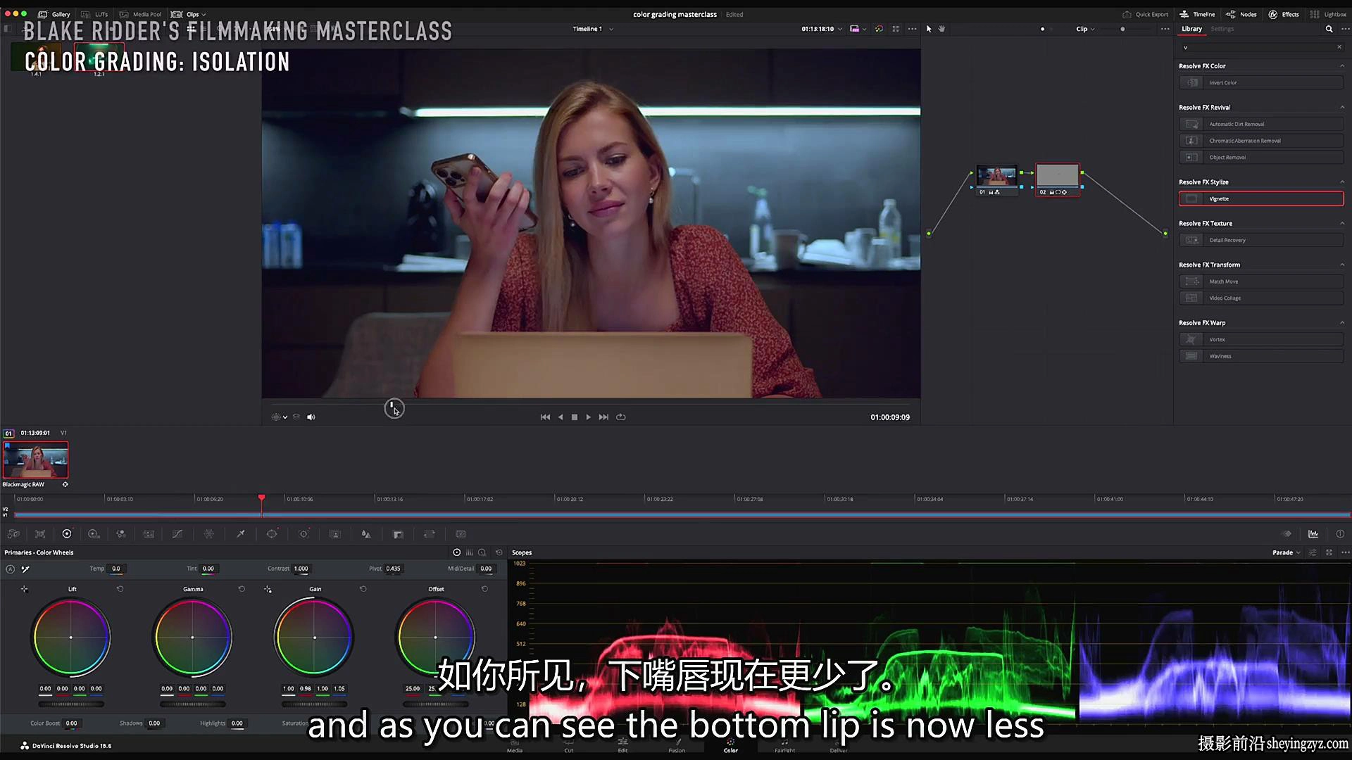Mute the viewer audio
This screenshot has height=760, width=1352.
tap(311, 417)
